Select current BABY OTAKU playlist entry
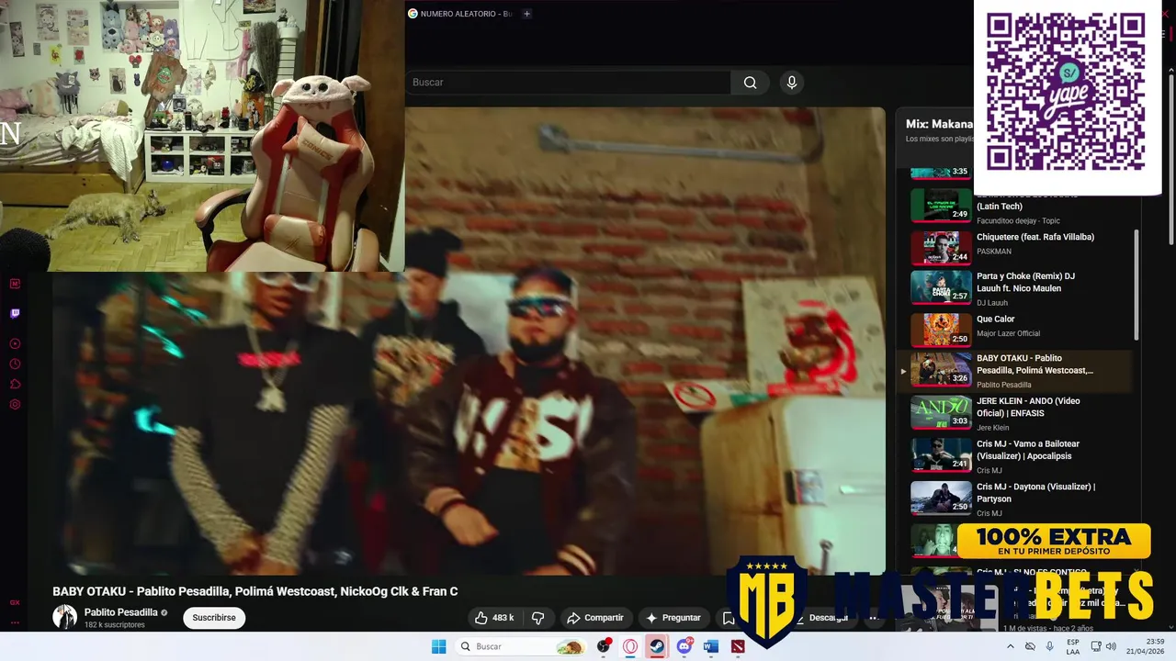 pyautogui.click(x=1015, y=371)
